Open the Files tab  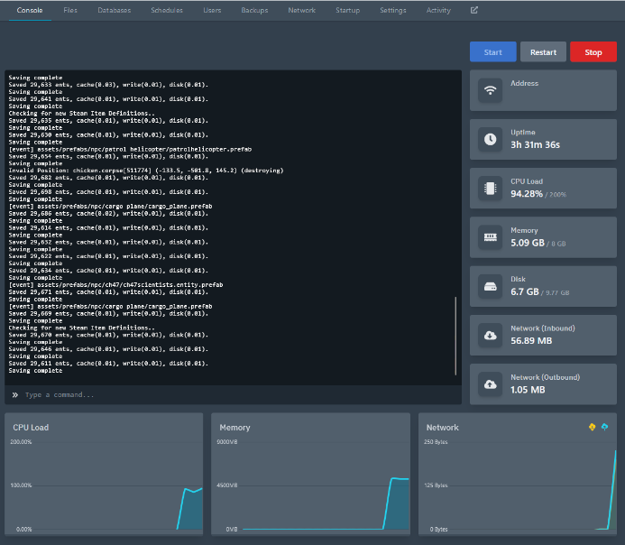pos(70,10)
